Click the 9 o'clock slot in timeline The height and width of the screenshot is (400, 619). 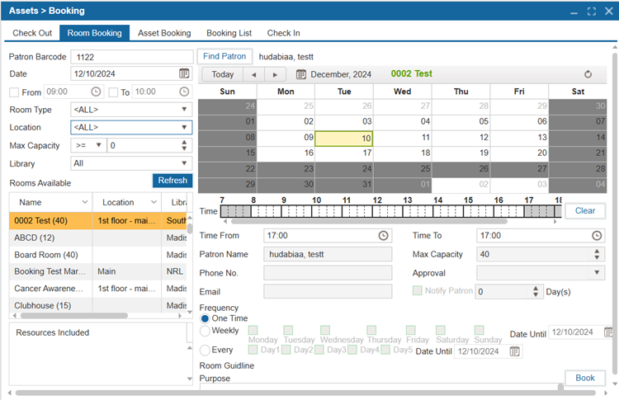(x=296, y=211)
